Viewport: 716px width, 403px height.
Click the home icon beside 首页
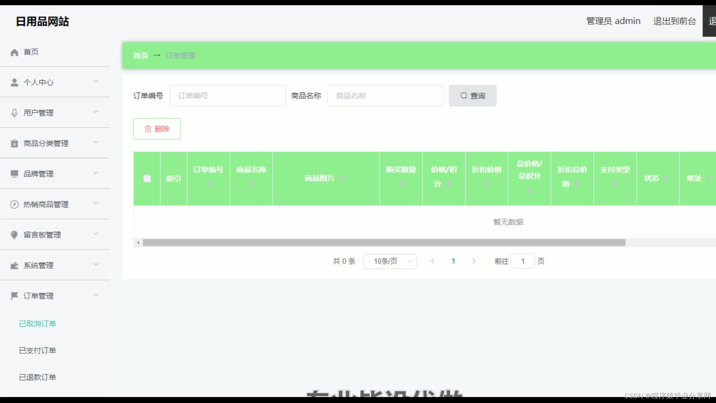click(x=14, y=52)
